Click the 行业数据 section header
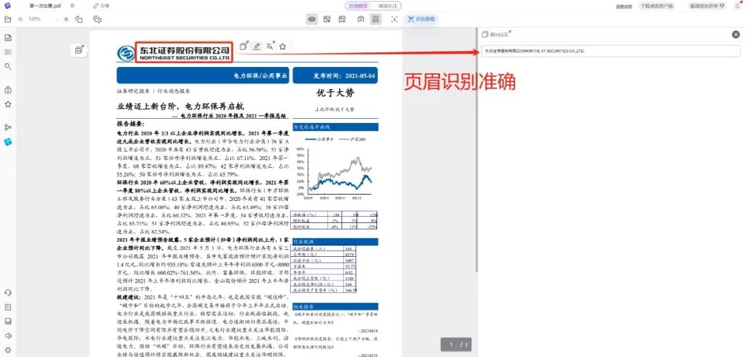 336,242
